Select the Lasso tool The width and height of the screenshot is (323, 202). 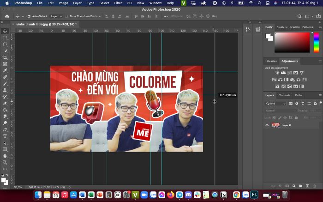point(5,44)
